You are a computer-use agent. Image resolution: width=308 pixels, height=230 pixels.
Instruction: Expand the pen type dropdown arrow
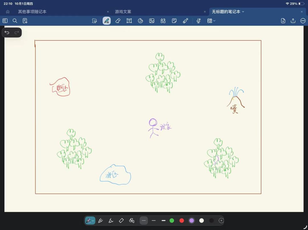coord(93,221)
